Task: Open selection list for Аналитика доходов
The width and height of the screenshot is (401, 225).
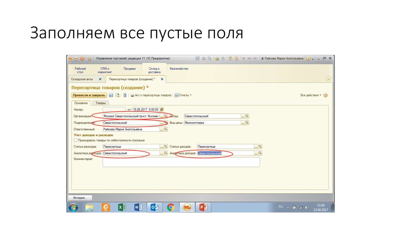Action: pyautogui.click(x=256, y=153)
